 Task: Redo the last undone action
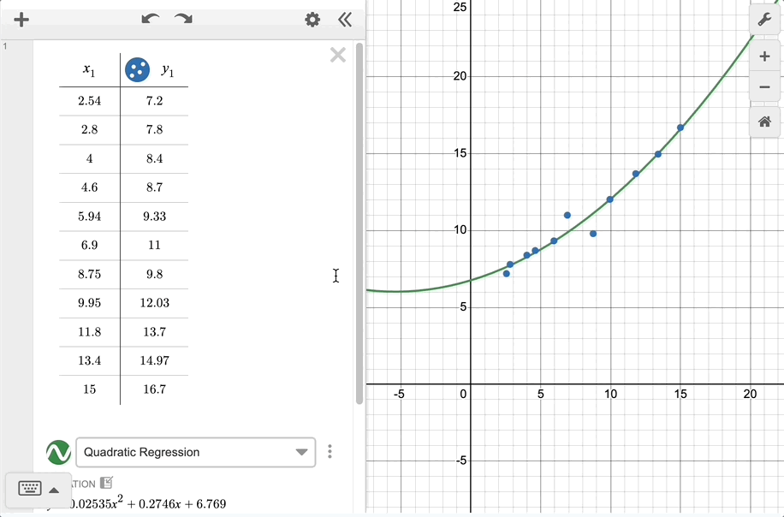click(x=183, y=19)
